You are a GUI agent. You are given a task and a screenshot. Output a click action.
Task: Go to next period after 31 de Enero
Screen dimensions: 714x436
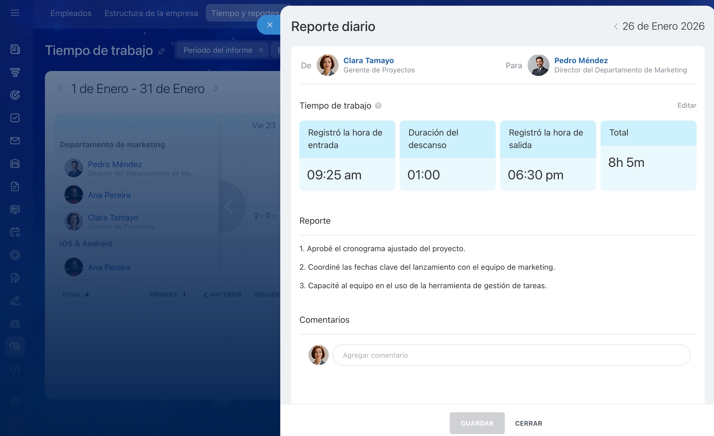[216, 88]
